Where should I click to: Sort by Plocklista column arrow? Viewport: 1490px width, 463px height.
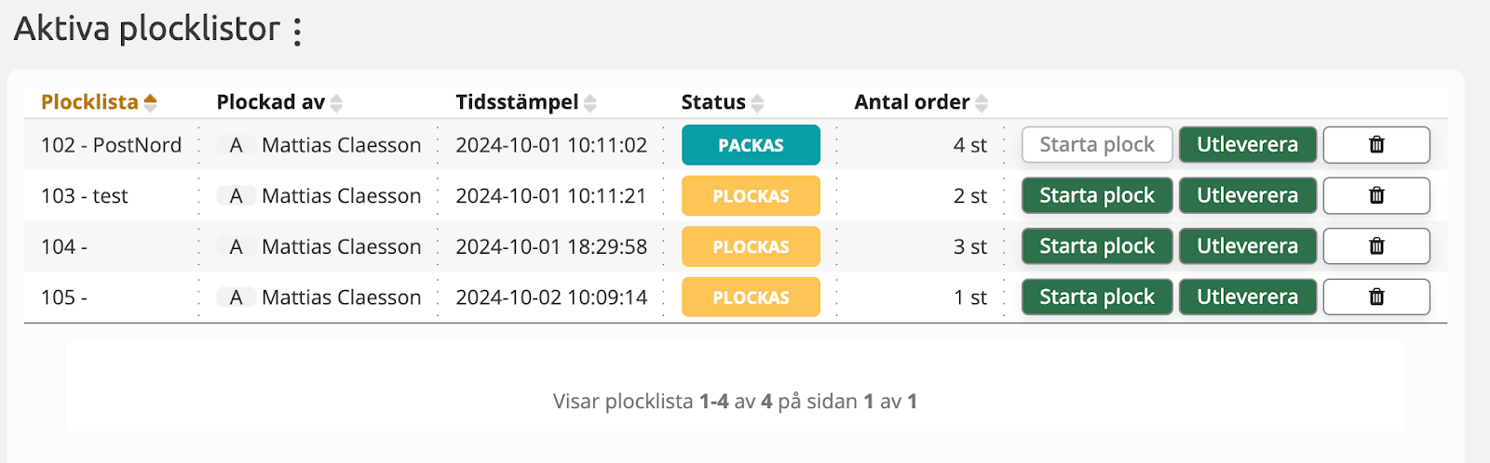click(150, 102)
